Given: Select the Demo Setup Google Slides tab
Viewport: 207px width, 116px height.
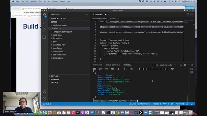Looking at the screenshot, I should tap(32, 9).
